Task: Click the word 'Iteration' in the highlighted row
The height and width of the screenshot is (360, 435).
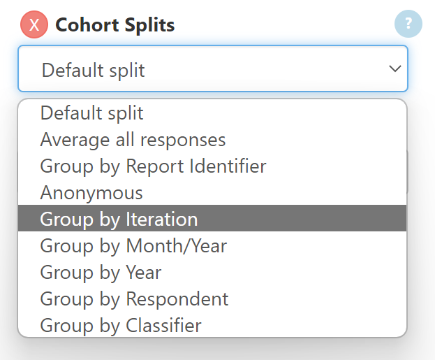Action: click(x=162, y=219)
